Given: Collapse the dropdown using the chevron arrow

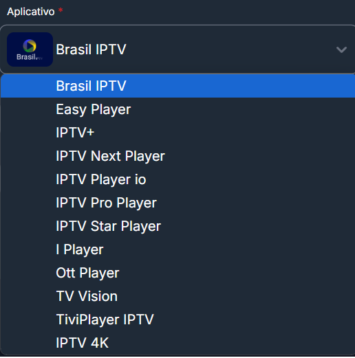Looking at the screenshot, I should coord(341,49).
